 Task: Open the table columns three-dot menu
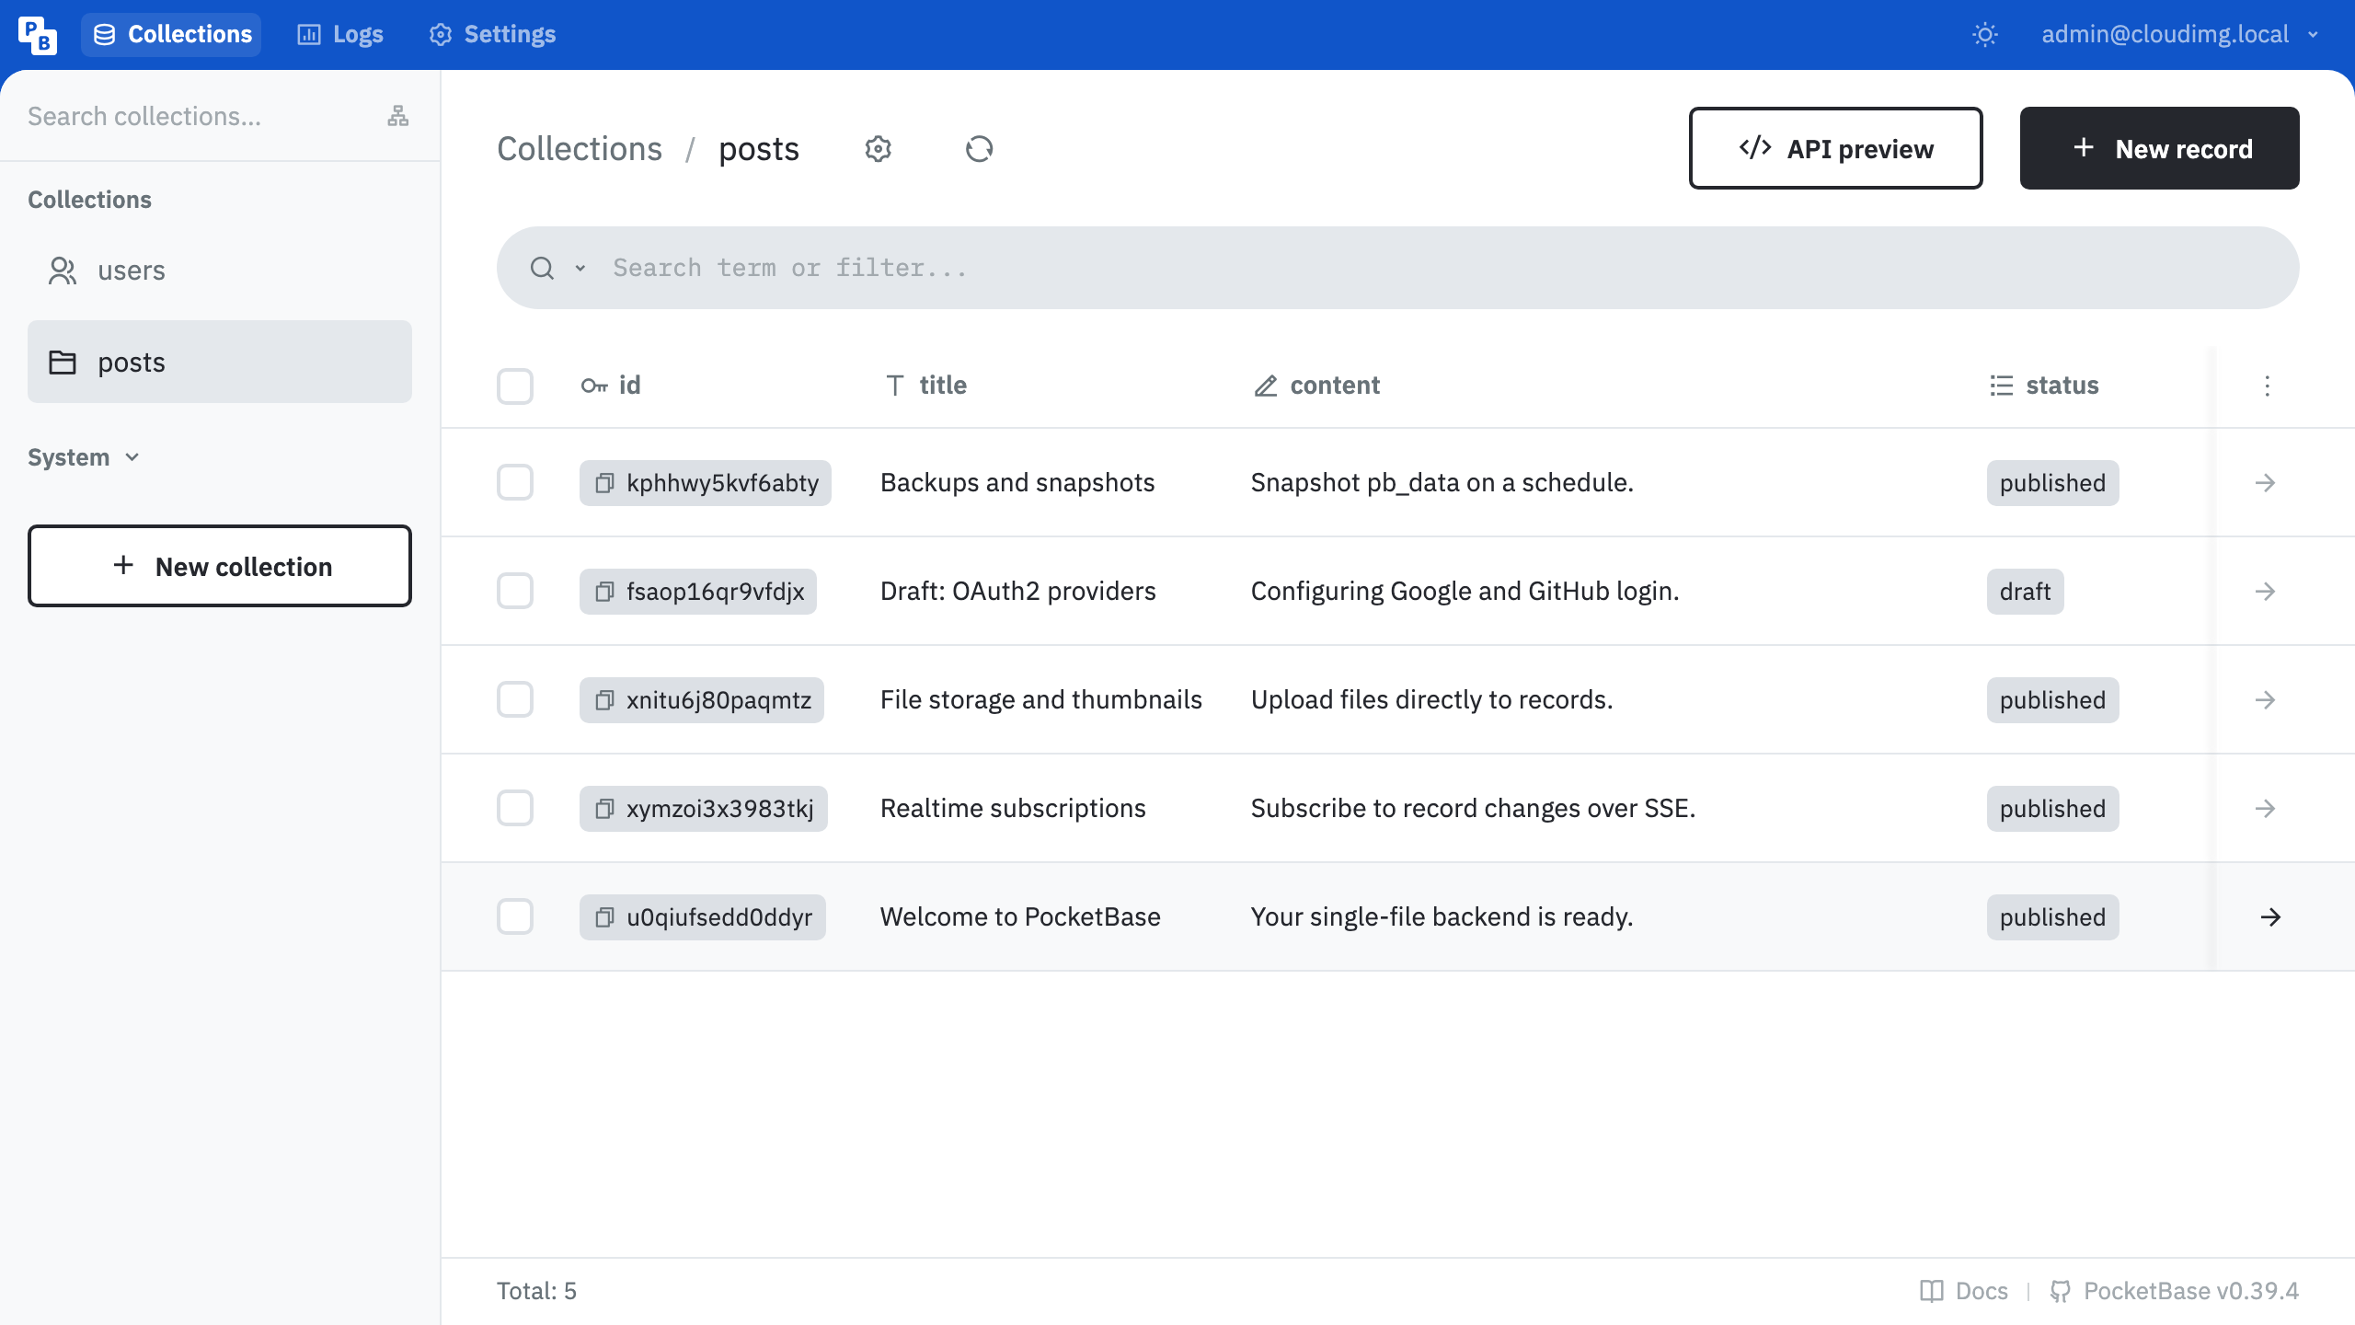[x=2268, y=386]
